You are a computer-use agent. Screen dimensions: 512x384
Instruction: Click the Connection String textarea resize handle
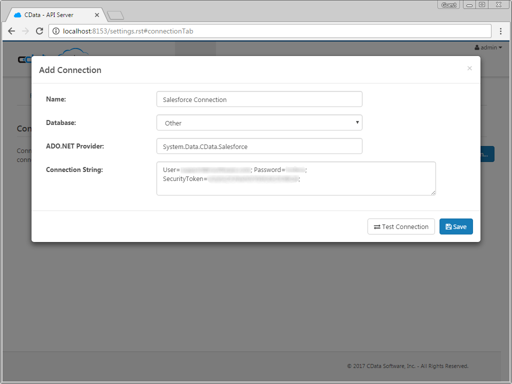coord(433,193)
